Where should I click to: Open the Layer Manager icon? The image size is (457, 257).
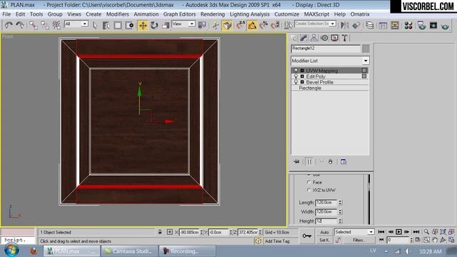tap(370, 26)
